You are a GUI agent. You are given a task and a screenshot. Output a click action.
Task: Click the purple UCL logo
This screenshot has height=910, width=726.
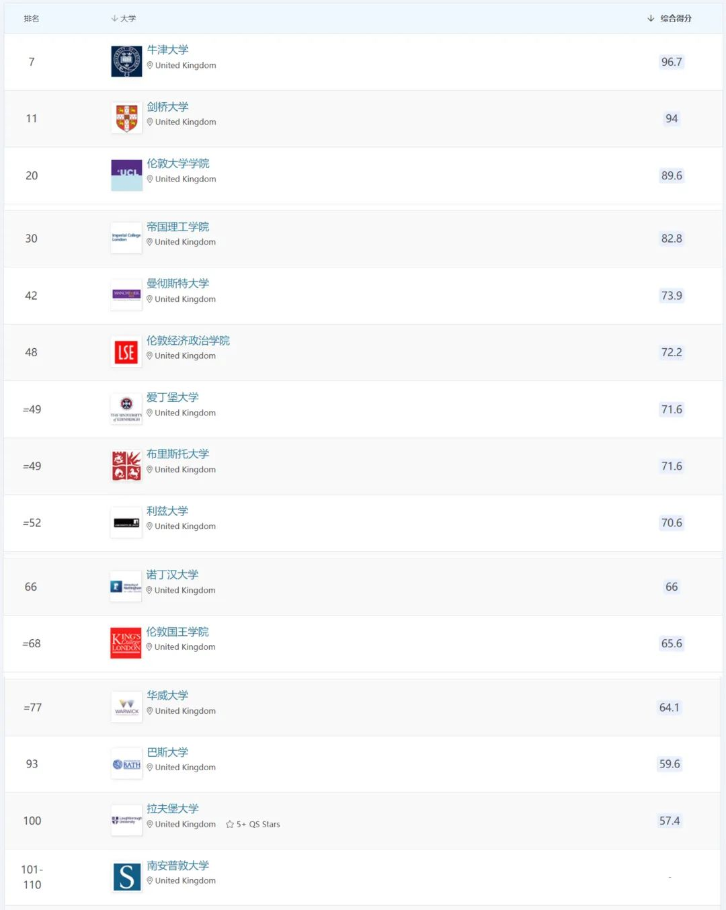pos(126,175)
